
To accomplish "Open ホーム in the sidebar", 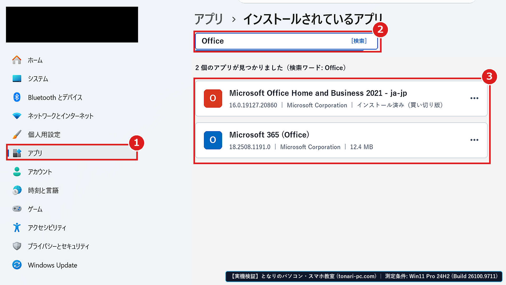I will [35, 60].
